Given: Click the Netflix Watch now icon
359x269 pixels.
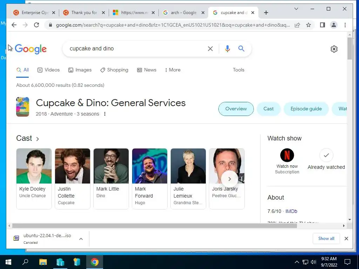Looking at the screenshot, I should 287,155.
